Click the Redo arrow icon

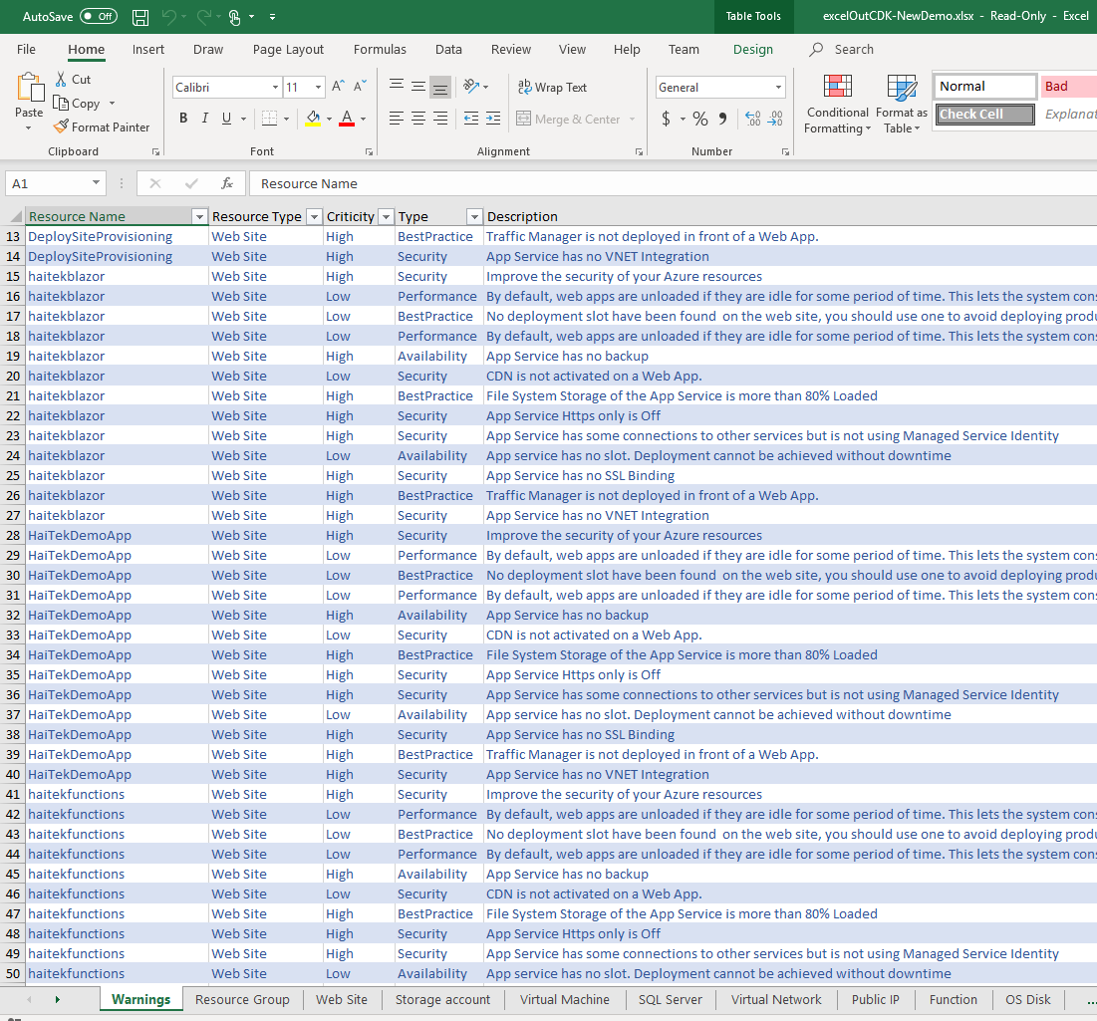coord(203,17)
